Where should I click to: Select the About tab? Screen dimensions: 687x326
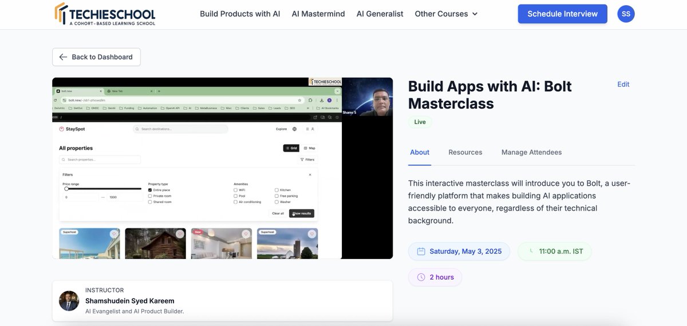[420, 152]
